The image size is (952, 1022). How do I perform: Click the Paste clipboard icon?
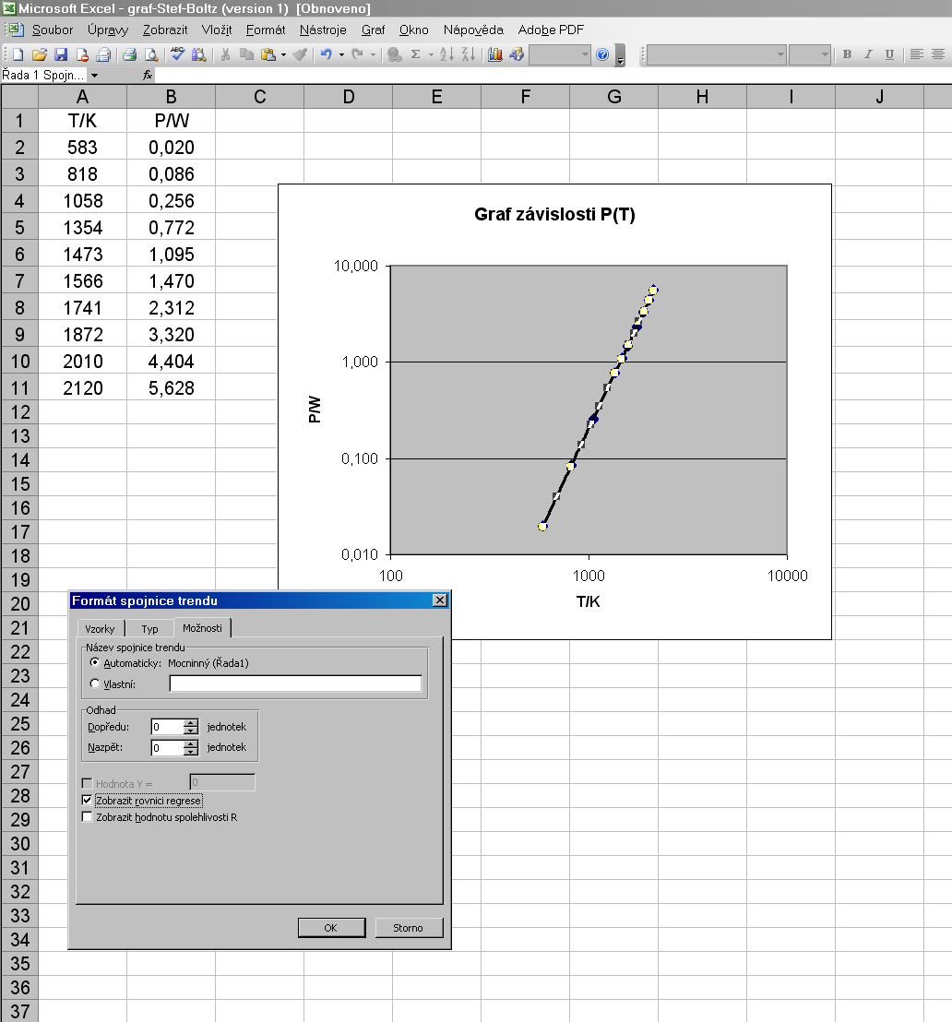click(268, 54)
